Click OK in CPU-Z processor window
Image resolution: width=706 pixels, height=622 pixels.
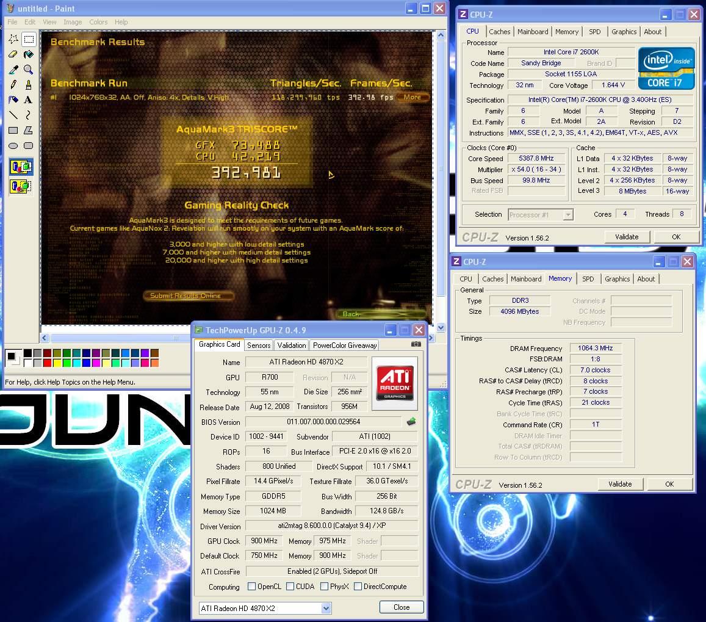pyautogui.click(x=676, y=237)
